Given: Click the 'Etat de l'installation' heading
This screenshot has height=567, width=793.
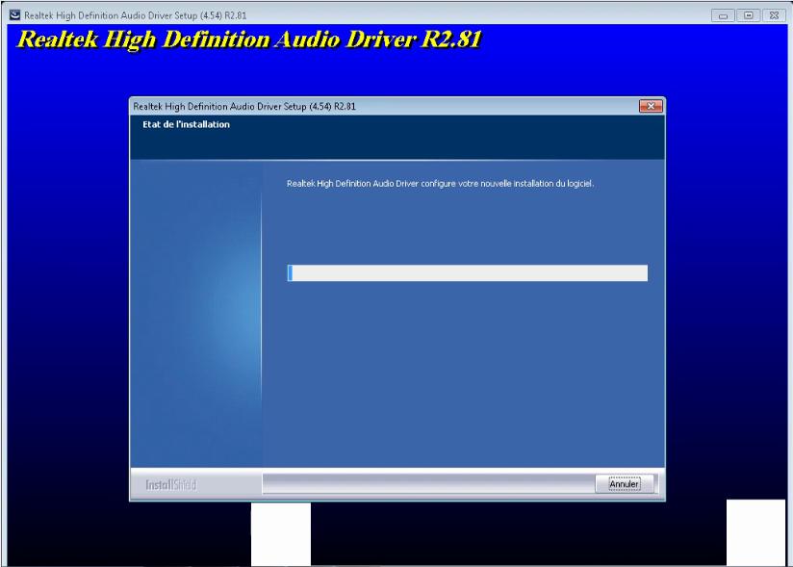Looking at the screenshot, I should [186, 124].
